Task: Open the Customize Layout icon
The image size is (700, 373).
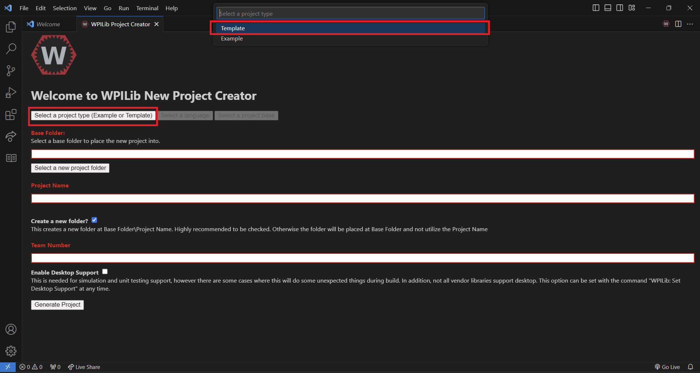Action: (632, 8)
